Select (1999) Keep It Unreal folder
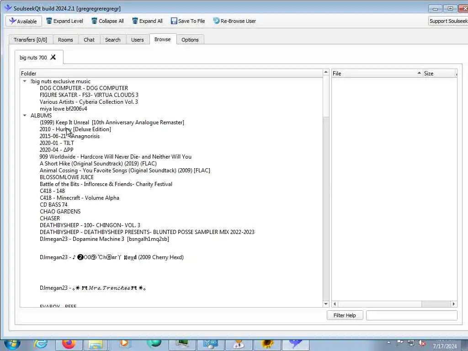The image size is (468, 351). pyautogui.click(x=112, y=122)
